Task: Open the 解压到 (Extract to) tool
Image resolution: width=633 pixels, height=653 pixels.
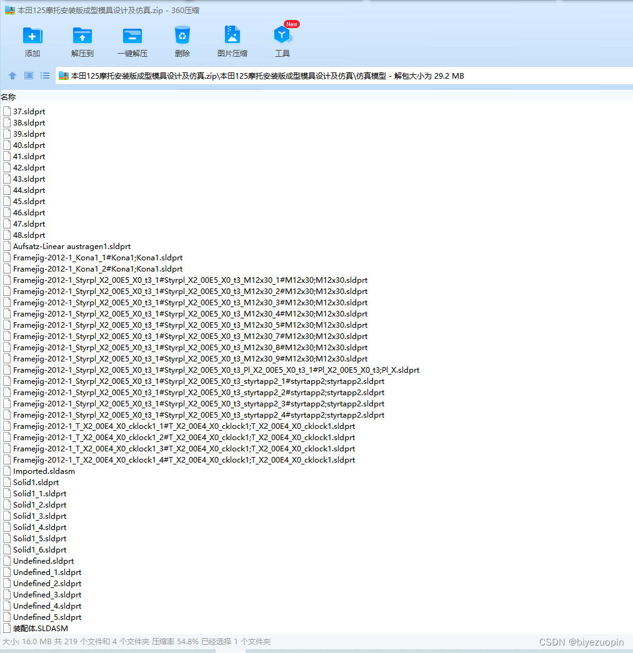Action: pyautogui.click(x=82, y=42)
